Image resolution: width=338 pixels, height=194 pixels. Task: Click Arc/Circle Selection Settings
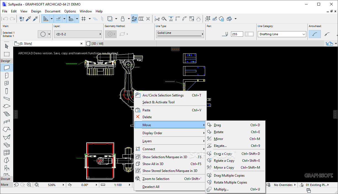tap(170, 95)
